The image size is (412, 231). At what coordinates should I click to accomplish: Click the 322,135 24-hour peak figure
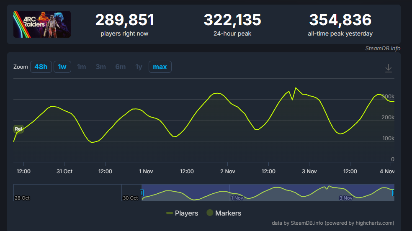pos(232,20)
